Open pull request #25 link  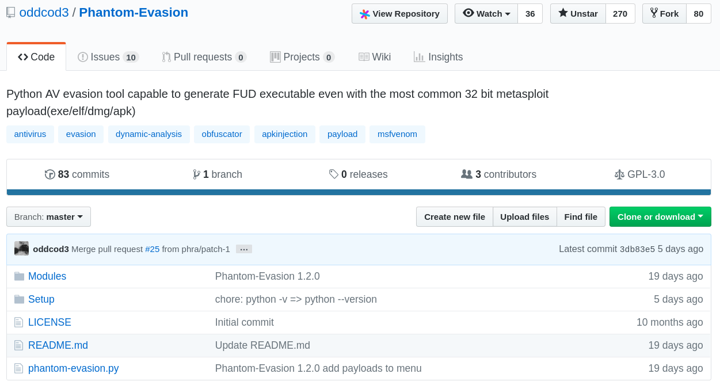point(152,249)
